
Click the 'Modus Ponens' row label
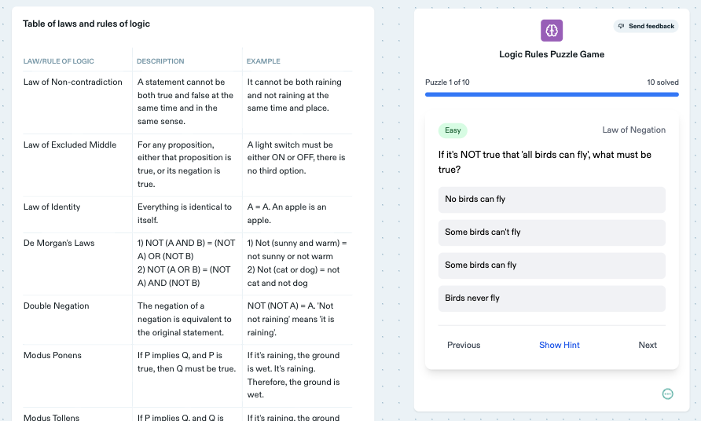53,356
